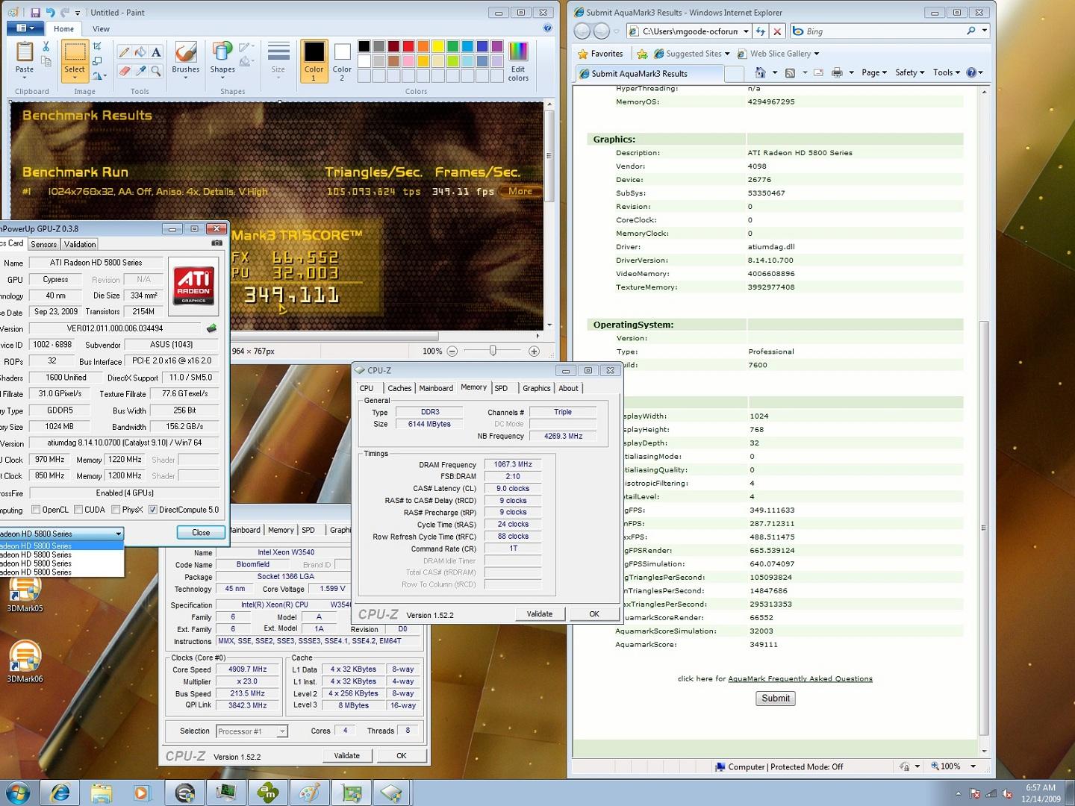Viewport: 1075px width, 806px height.
Task: Open Paint help question mark icon
Action: click(547, 28)
